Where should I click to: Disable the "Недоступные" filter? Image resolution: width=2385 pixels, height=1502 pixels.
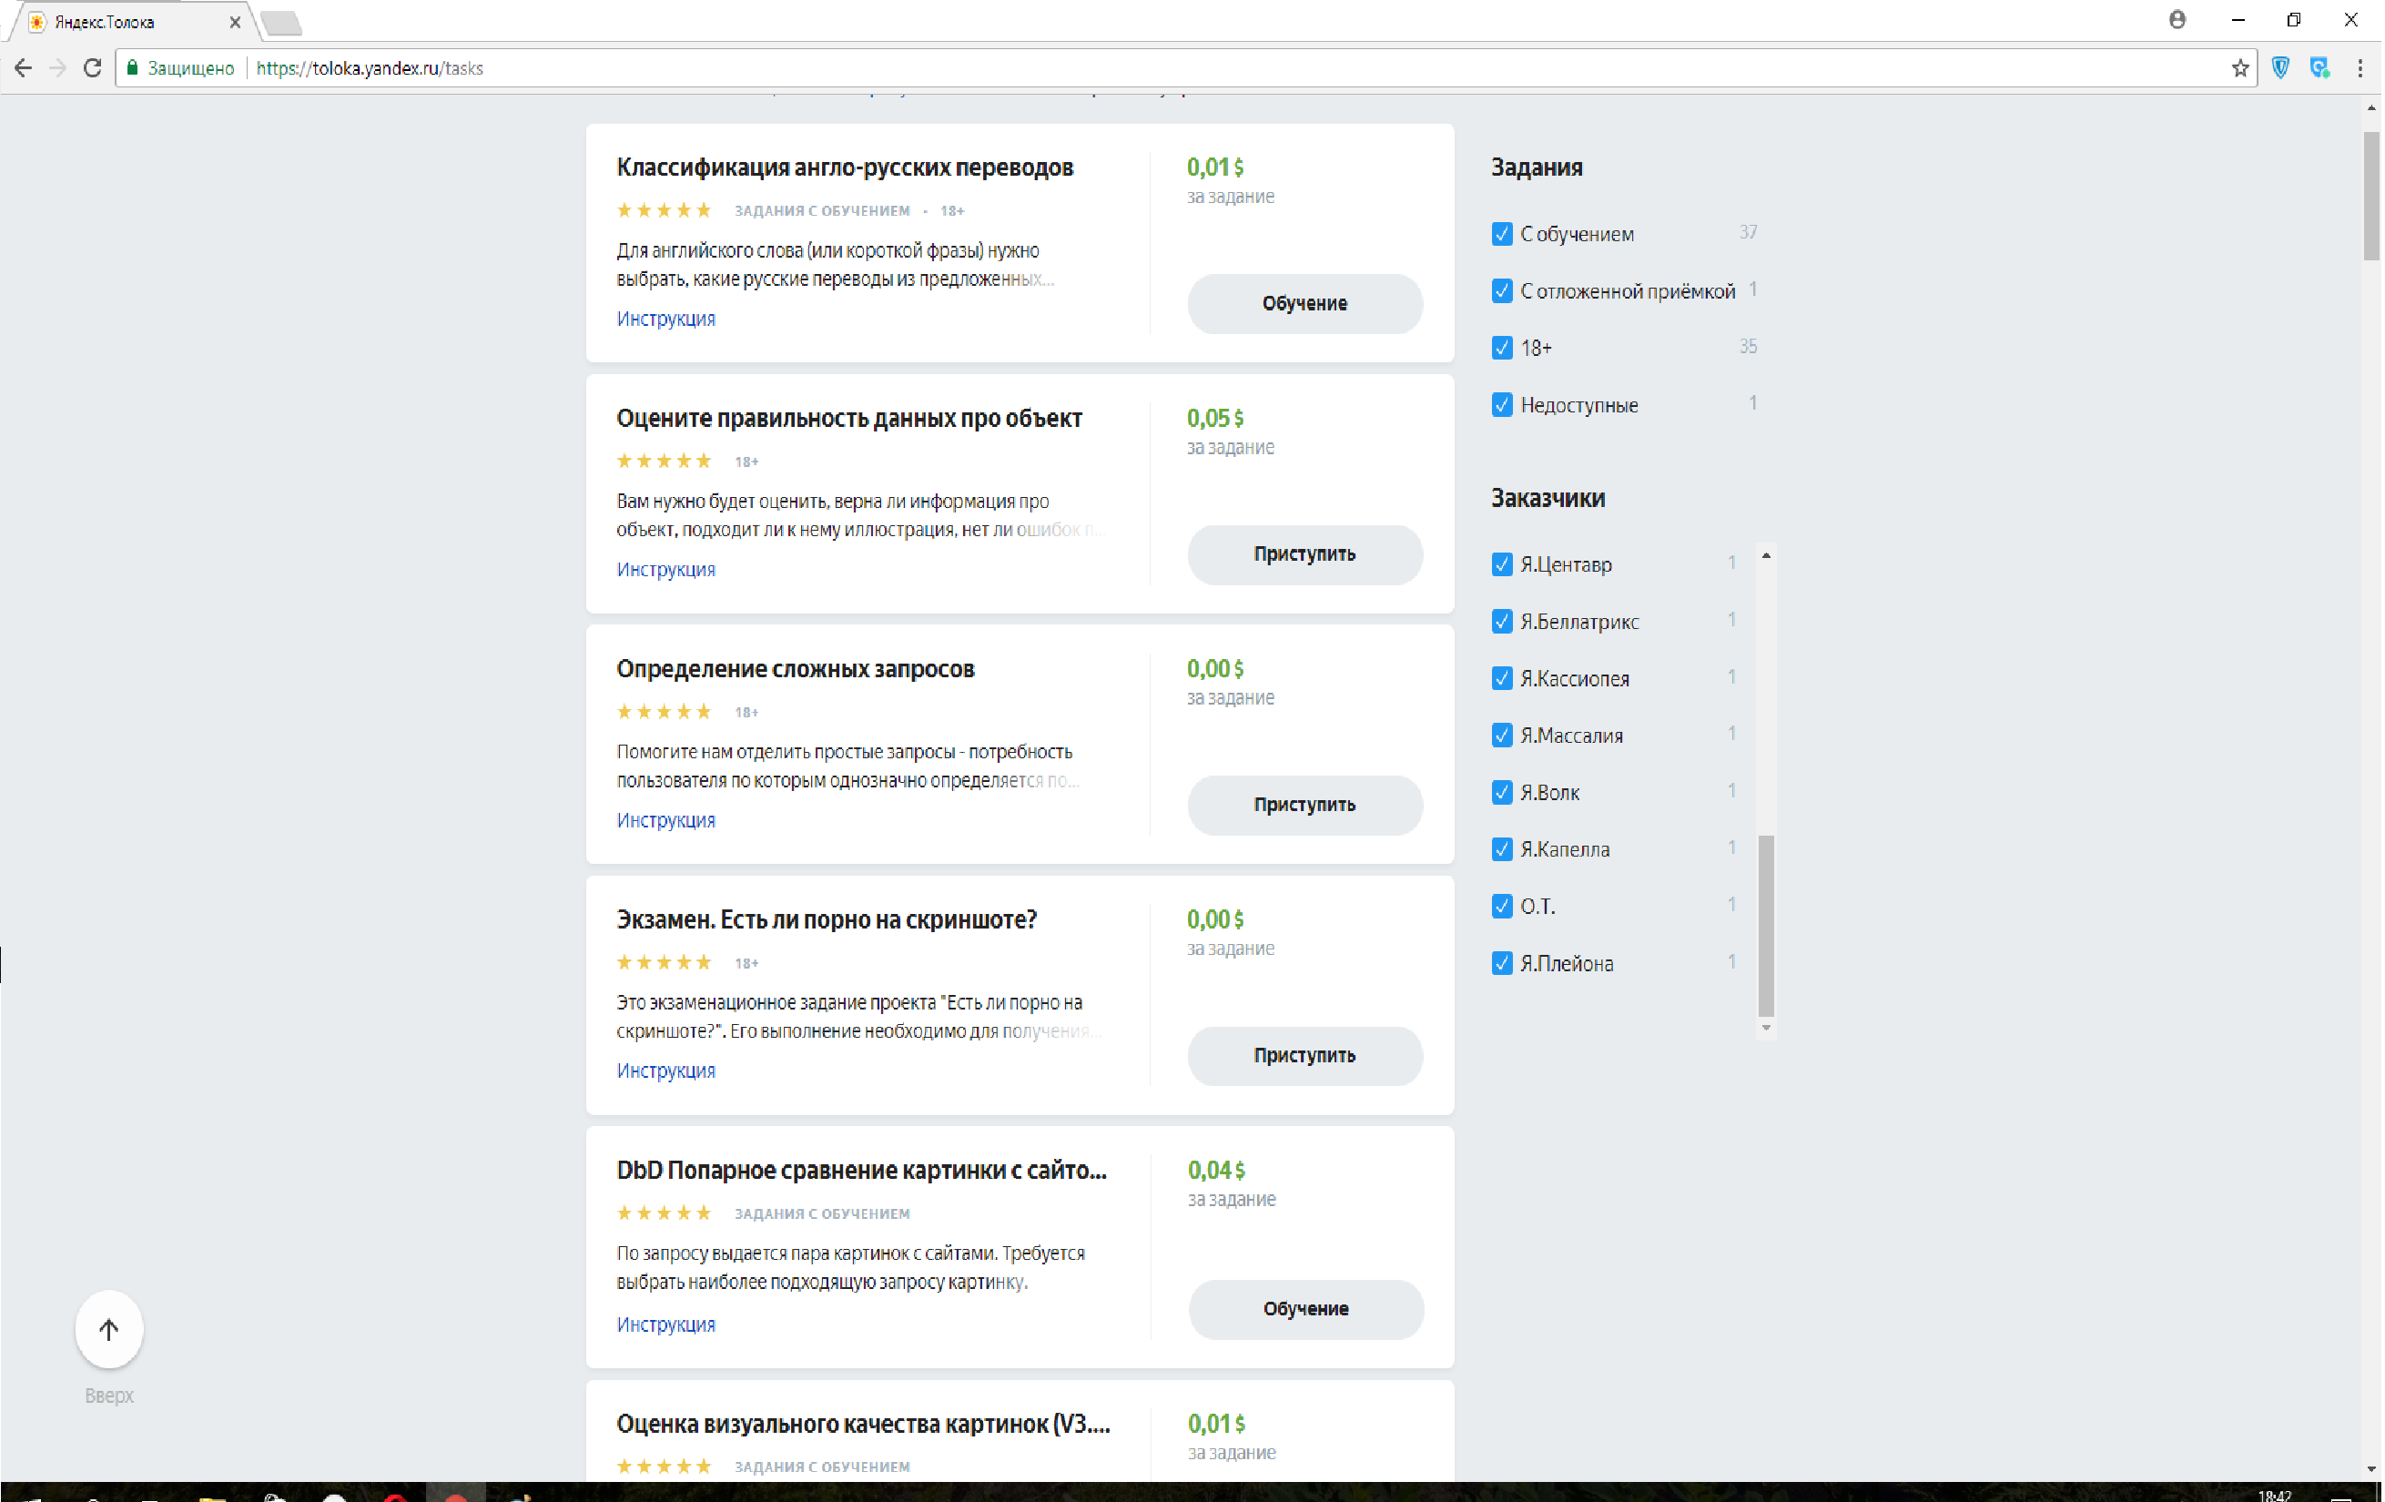click(1501, 404)
